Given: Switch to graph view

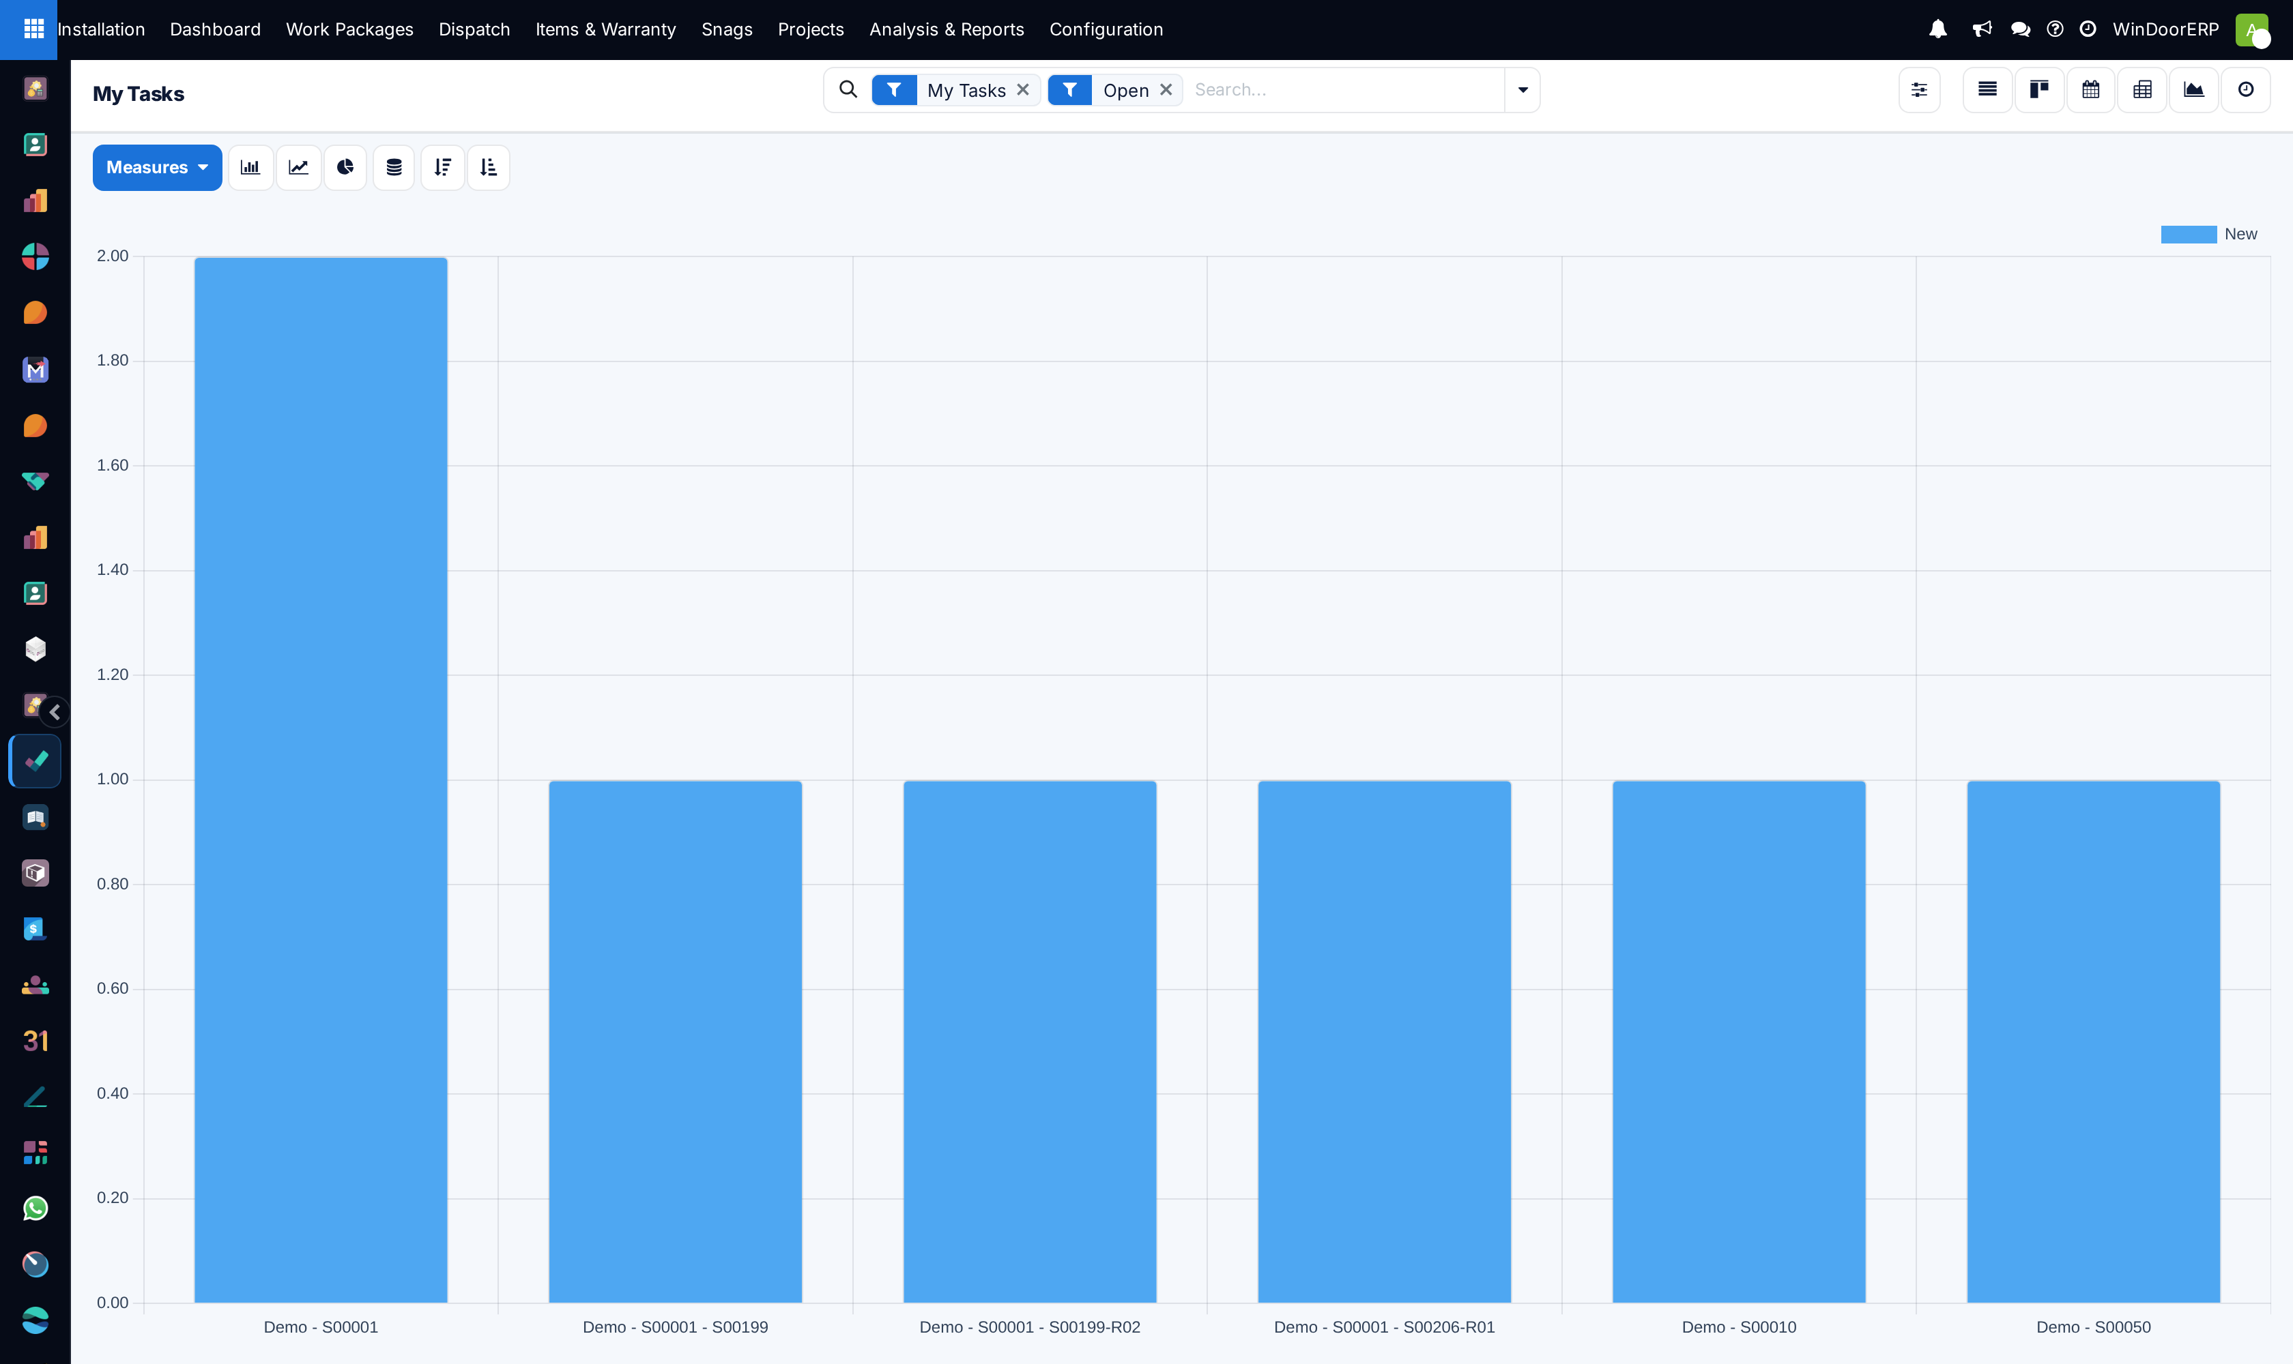Looking at the screenshot, I should coord(2193,89).
